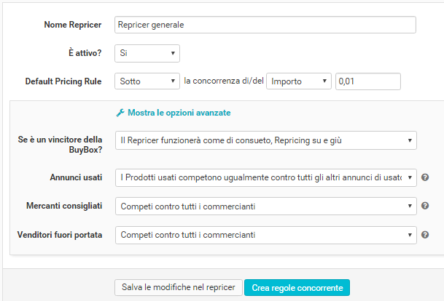Expand the Venditori fuori portata dropdown
444x301 pixels.
tap(266, 235)
